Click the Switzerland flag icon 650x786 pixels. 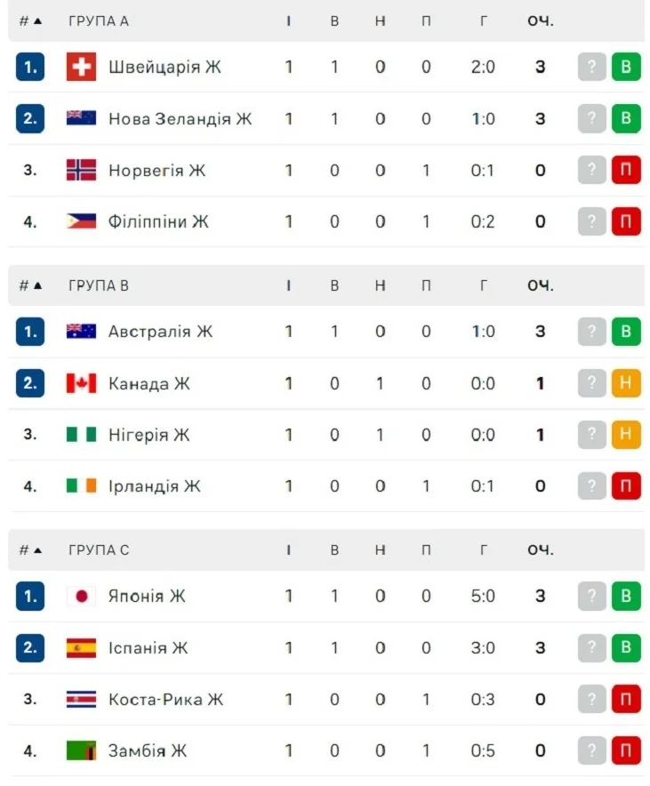tap(81, 67)
